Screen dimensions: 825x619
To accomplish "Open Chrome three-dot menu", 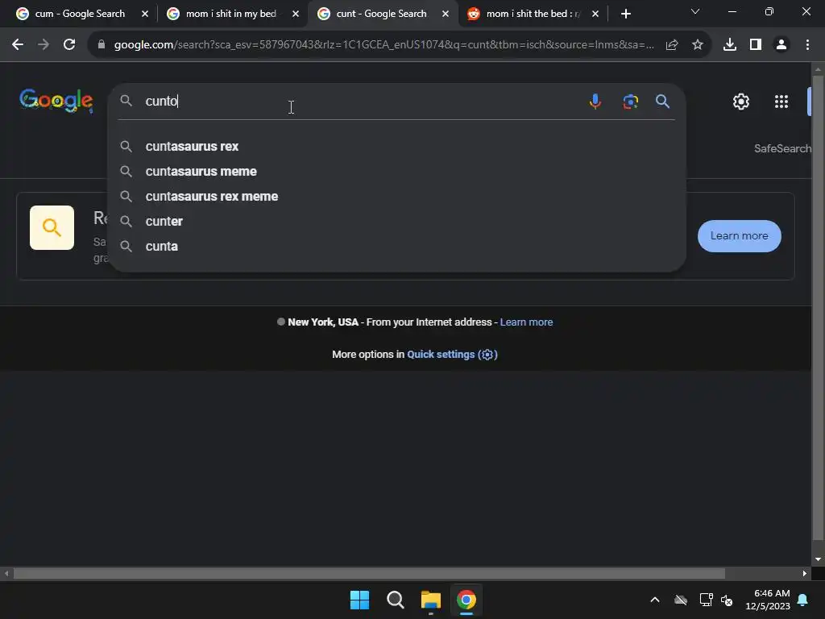I will [807, 45].
